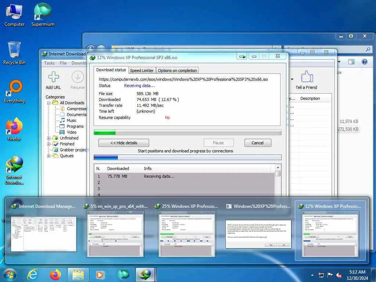Open the toolbar overflow dropdown arrow beside Tell a Friend
Screen dimensions: 376x282
tap(292, 79)
